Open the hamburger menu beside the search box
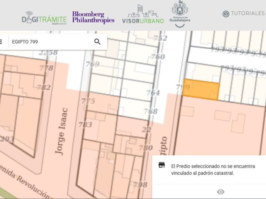Viewport: 266px width, 199px height. [x=1, y=41]
